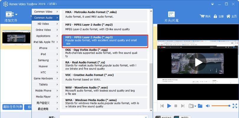The height and width of the screenshot is (118, 239).
Task: Click the Add Files film icon
Action: 10,14
